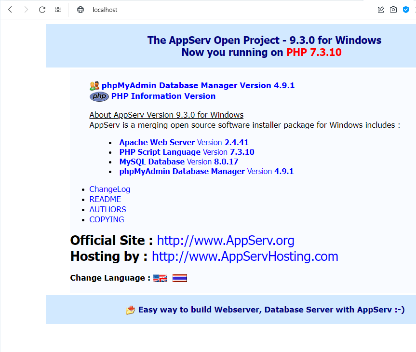The image size is (416, 352).
Task: Open the AUTHORS link
Action: point(107,209)
